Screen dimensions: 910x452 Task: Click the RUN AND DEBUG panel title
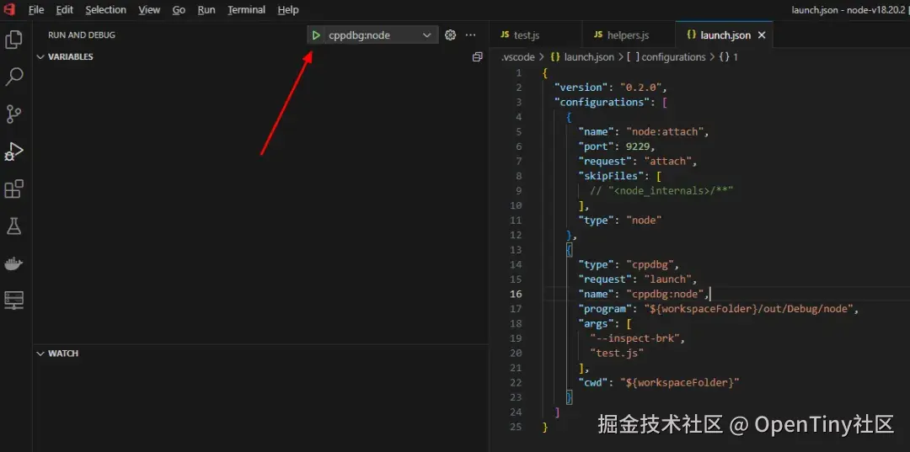click(x=82, y=35)
